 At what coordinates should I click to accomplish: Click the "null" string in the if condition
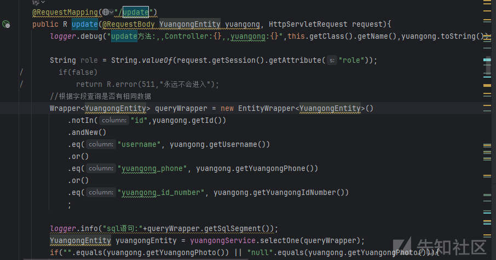point(259,252)
